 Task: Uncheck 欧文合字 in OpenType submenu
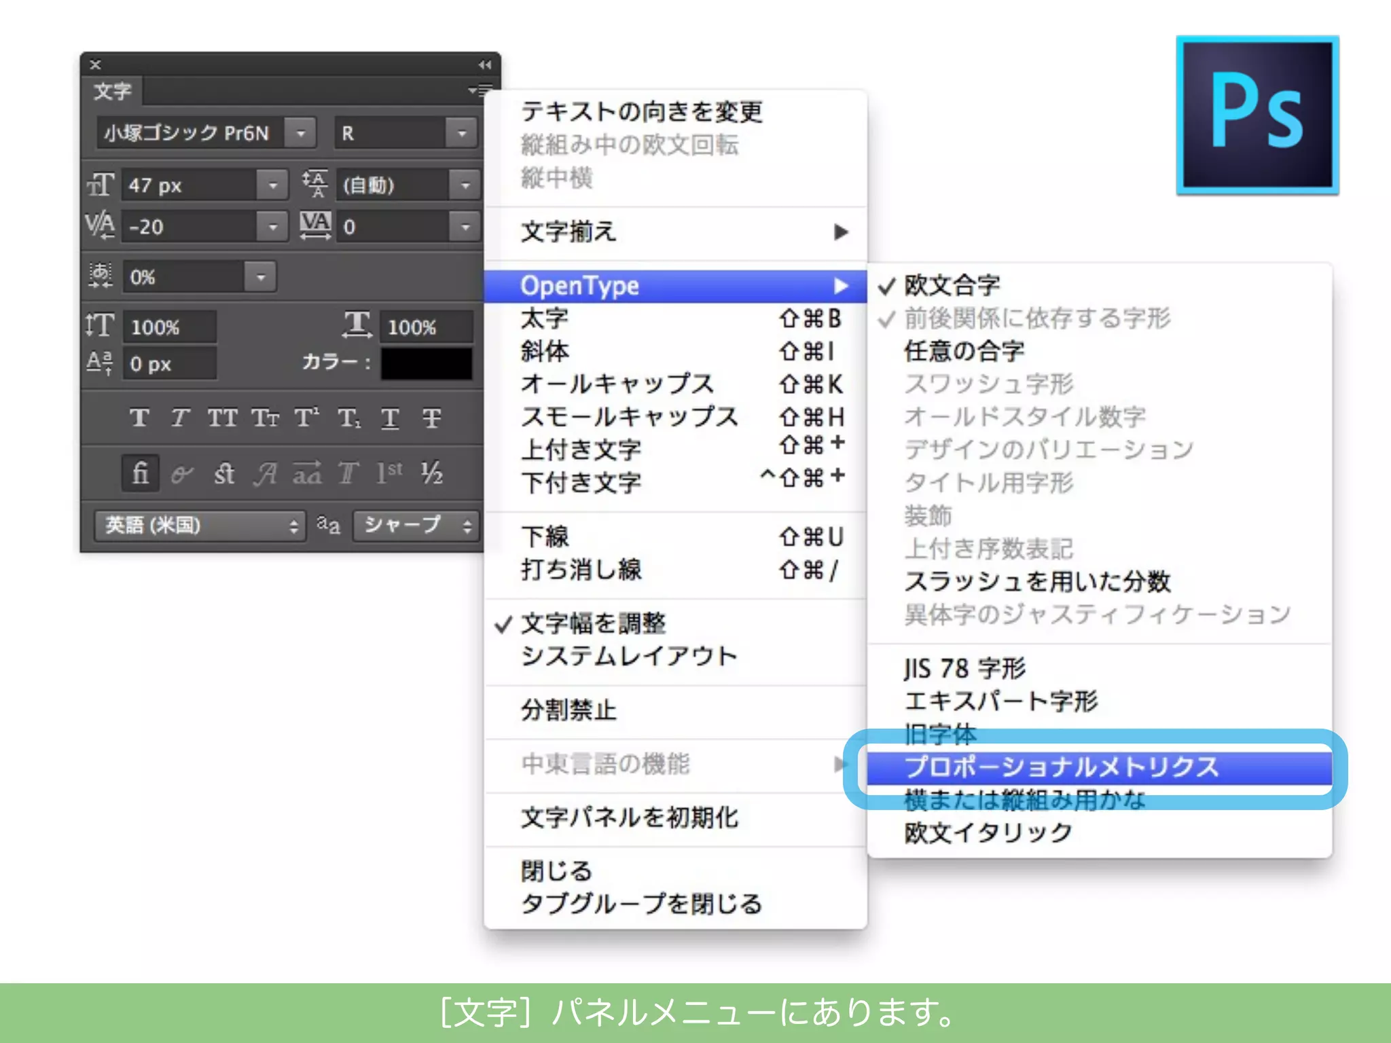[1100, 285]
